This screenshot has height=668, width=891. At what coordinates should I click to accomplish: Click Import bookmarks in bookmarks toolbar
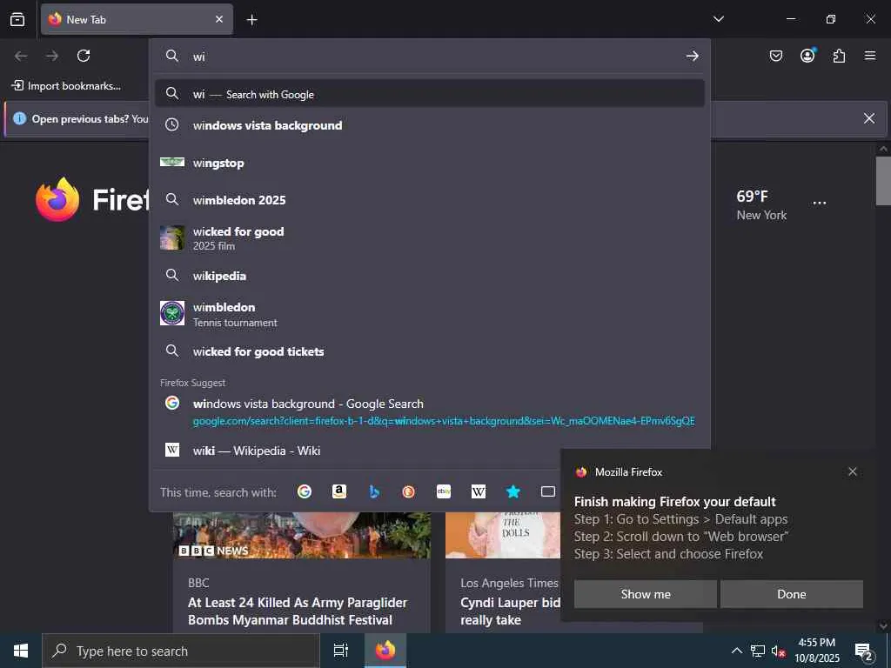(66, 86)
